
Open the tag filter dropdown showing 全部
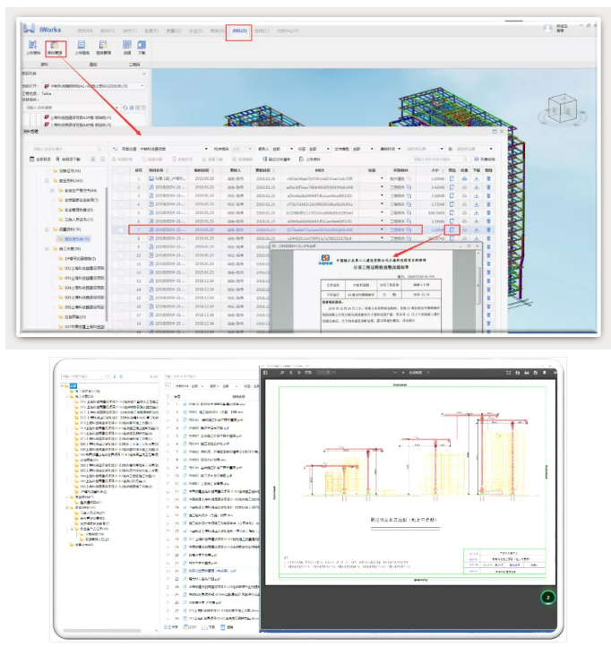(319, 149)
